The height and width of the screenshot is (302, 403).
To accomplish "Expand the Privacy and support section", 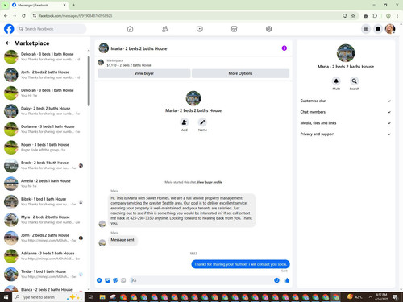I will click(346, 134).
